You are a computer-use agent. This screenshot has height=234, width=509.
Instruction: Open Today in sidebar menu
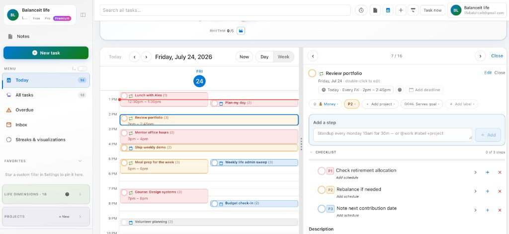point(46,80)
